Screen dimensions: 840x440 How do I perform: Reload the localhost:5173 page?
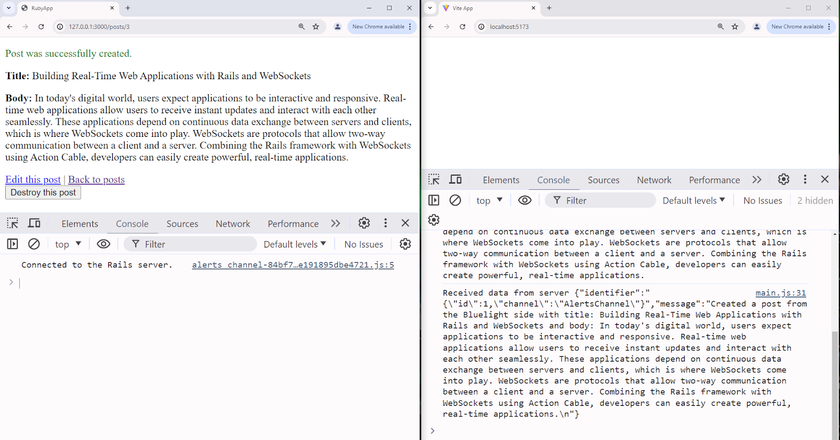pyautogui.click(x=463, y=27)
